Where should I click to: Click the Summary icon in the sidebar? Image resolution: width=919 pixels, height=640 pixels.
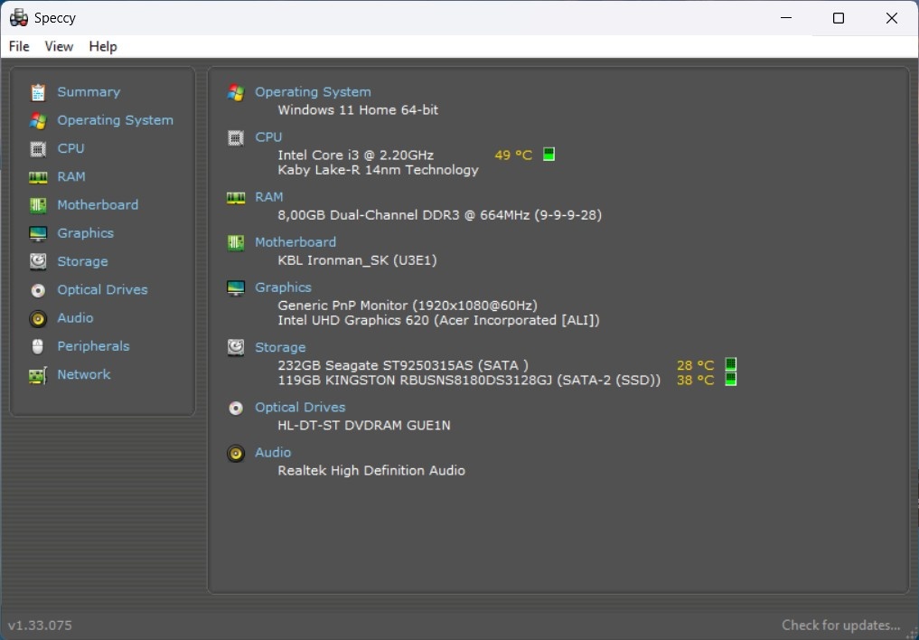[x=37, y=91]
